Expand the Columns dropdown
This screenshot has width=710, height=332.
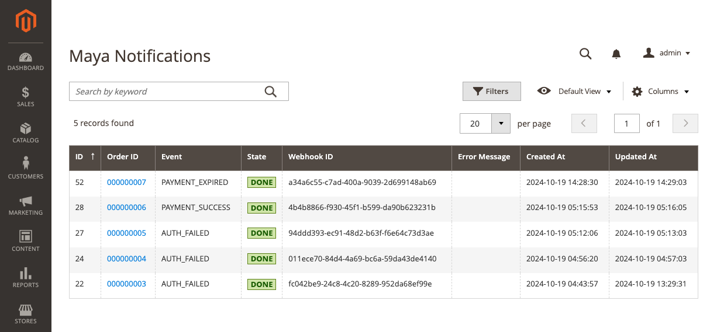pyautogui.click(x=660, y=92)
